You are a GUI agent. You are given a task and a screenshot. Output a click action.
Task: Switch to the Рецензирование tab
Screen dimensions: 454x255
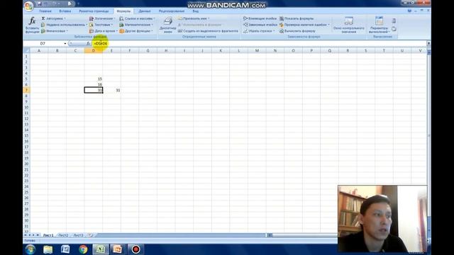pyautogui.click(x=172, y=11)
